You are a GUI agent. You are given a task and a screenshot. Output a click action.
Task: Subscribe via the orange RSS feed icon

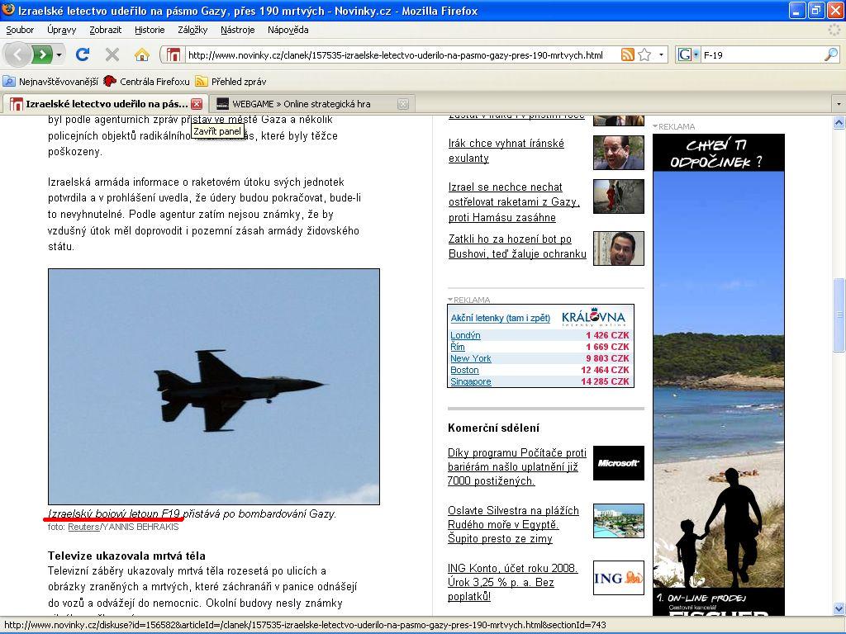point(628,54)
